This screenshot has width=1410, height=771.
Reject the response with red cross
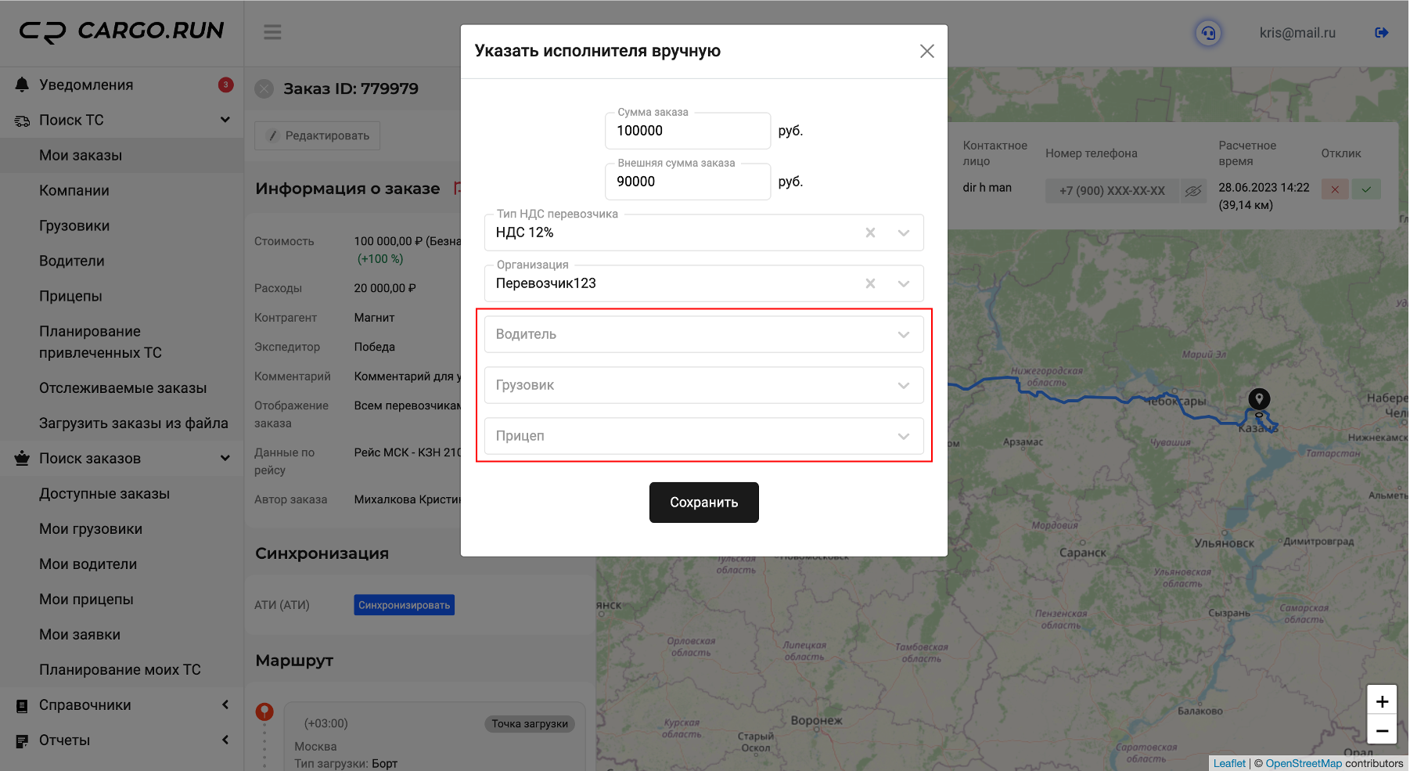(x=1335, y=189)
